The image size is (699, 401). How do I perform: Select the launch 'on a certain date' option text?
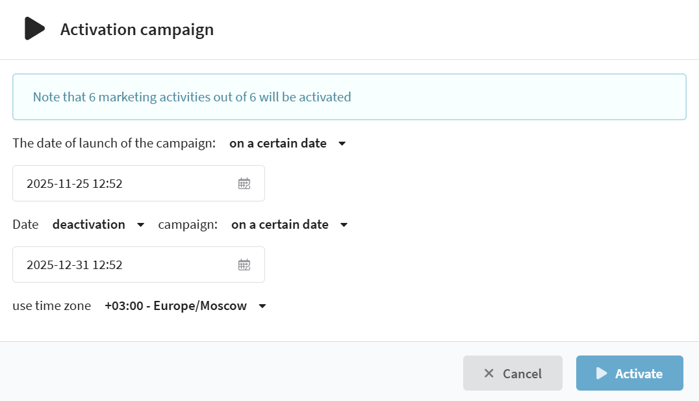[x=277, y=144]
